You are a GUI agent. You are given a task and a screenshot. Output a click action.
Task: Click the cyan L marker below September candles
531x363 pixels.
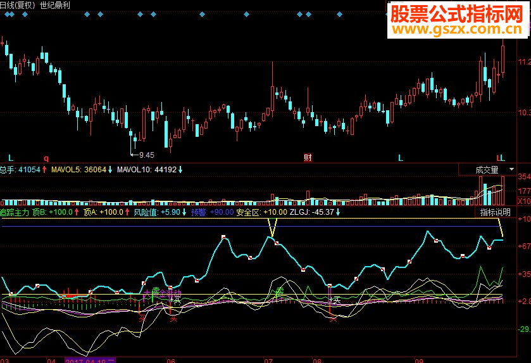click(x=400, y=158)
